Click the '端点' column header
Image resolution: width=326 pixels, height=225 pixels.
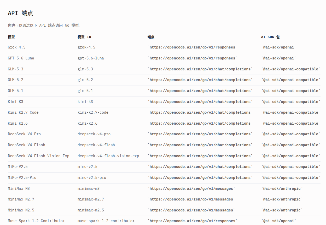click(x=151, y=37)
